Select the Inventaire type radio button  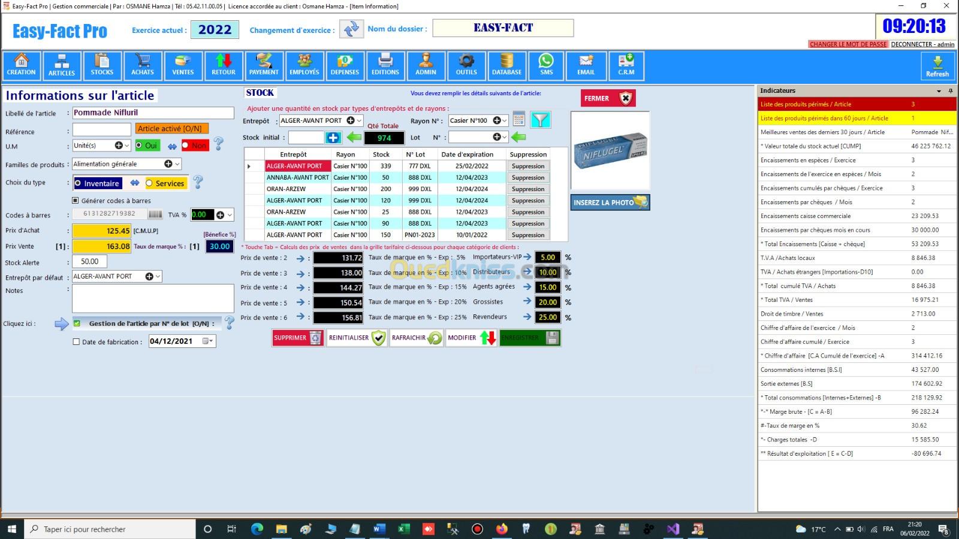(79, 183)
